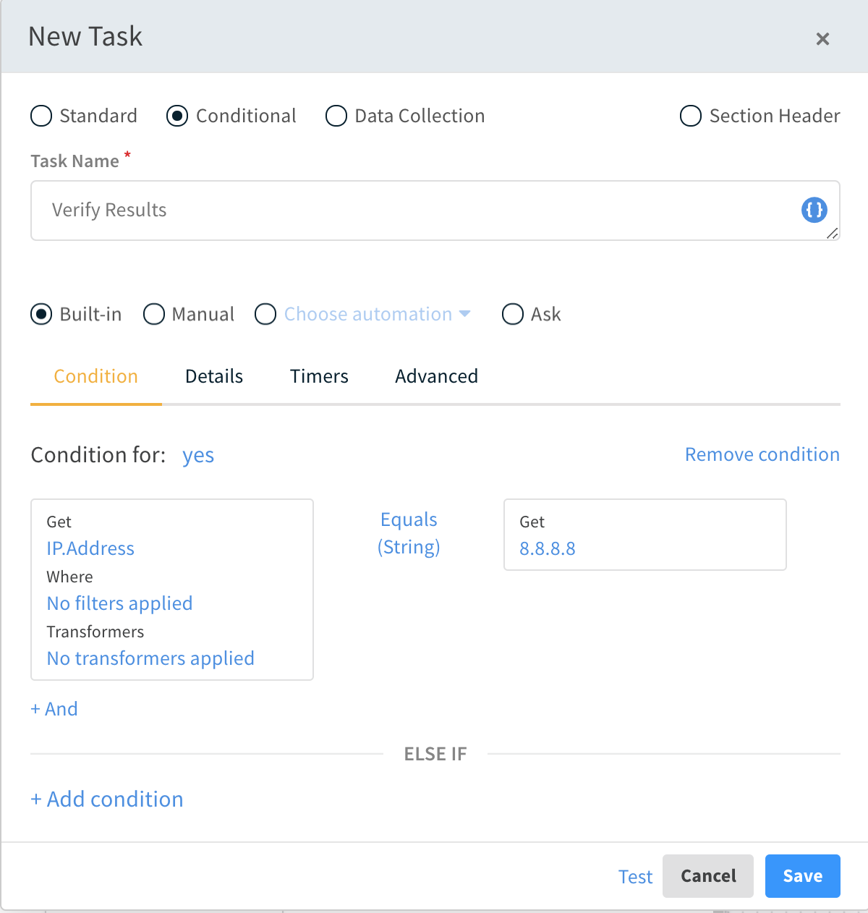This screenshot has width=868, height=913.
Task: Select the Data Collection radio button
Action: (x=336, y=116)
